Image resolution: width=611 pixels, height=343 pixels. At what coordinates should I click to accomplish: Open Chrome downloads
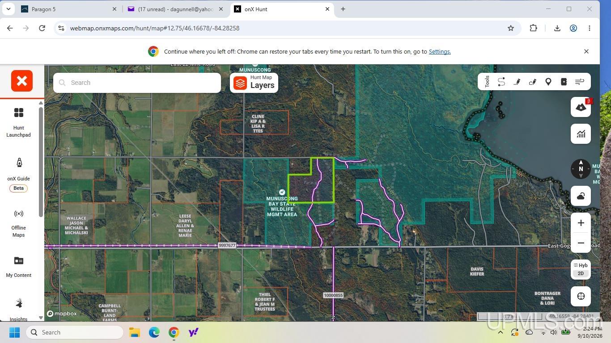(x=557, y=28)
